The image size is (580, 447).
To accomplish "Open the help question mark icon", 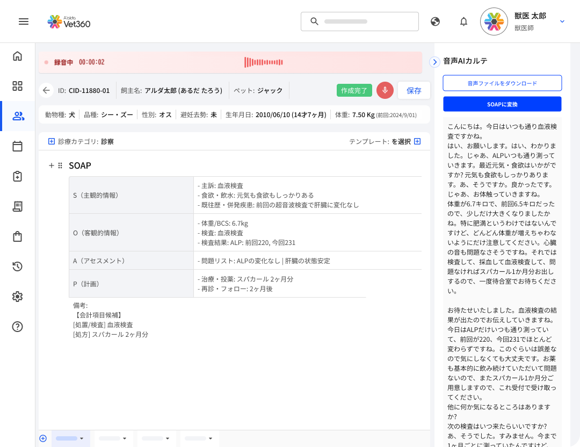I will (x=17, y=327).
